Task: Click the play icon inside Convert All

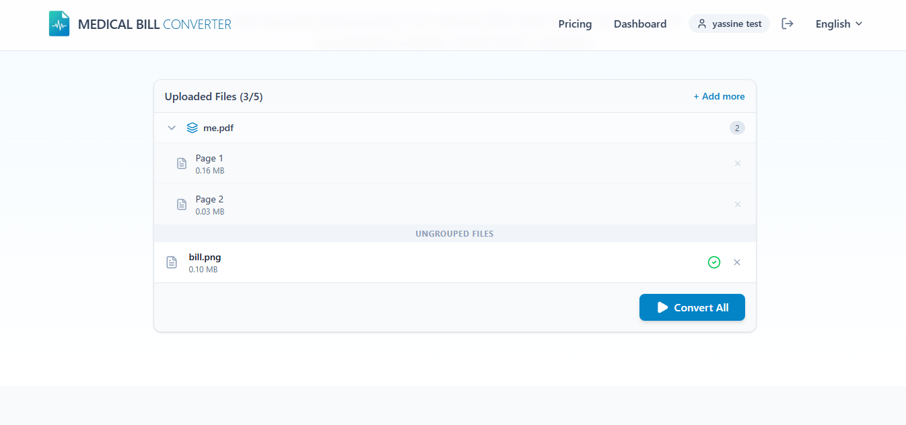Action: (663, 307)
